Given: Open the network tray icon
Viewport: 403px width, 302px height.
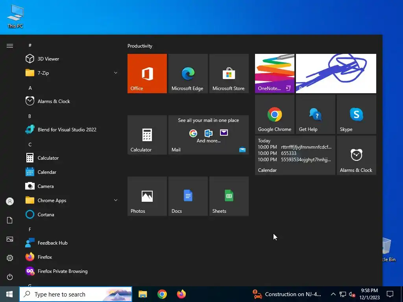Looking at the screenshot, I should pos(343,294).
